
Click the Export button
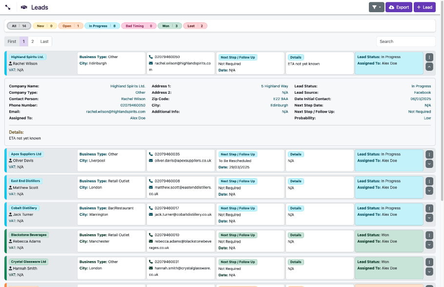click(x=398, y=7)
